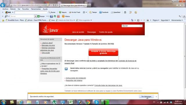Click the red YouTube-style icon on second toolbar
This screenshot has width=186, height=105.
(x=58, y=16)
